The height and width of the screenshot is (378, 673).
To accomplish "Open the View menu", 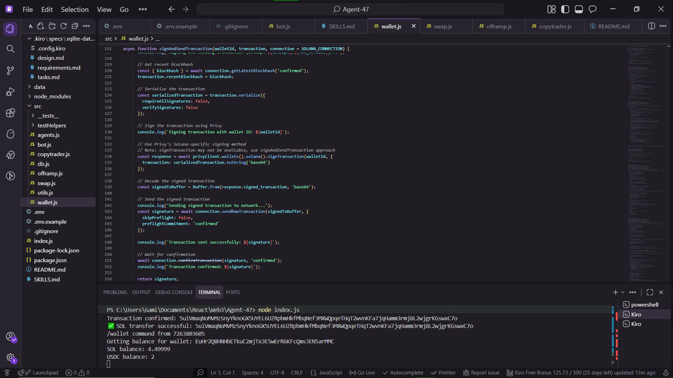I will (104, 9).
